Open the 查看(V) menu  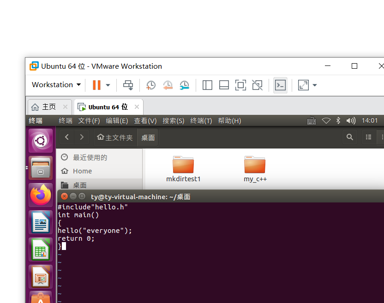[145, 121]
